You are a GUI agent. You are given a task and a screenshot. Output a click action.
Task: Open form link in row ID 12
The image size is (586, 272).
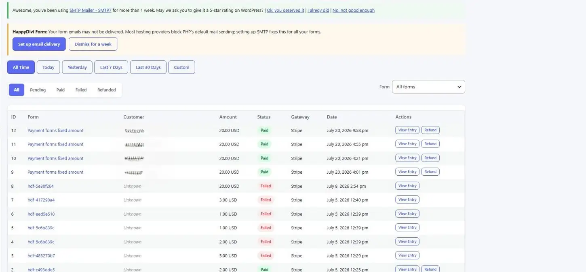point(55,131)
